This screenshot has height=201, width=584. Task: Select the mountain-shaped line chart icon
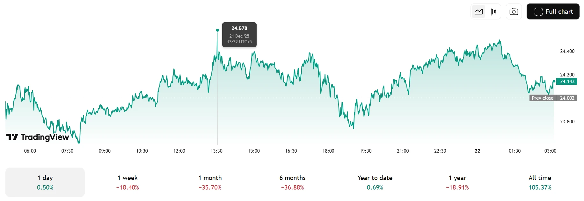[478, 11]
